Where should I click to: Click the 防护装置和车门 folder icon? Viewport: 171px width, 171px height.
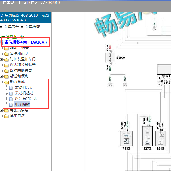[6, 60]
